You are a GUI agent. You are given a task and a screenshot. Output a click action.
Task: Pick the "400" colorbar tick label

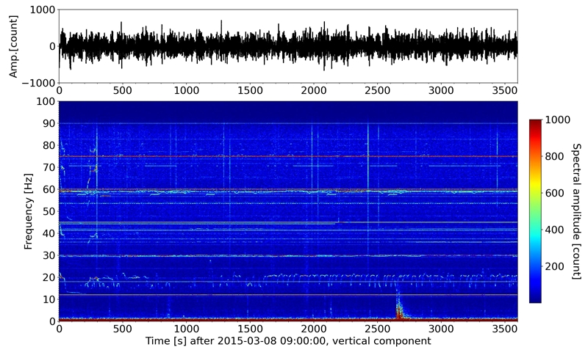point(554,230)
